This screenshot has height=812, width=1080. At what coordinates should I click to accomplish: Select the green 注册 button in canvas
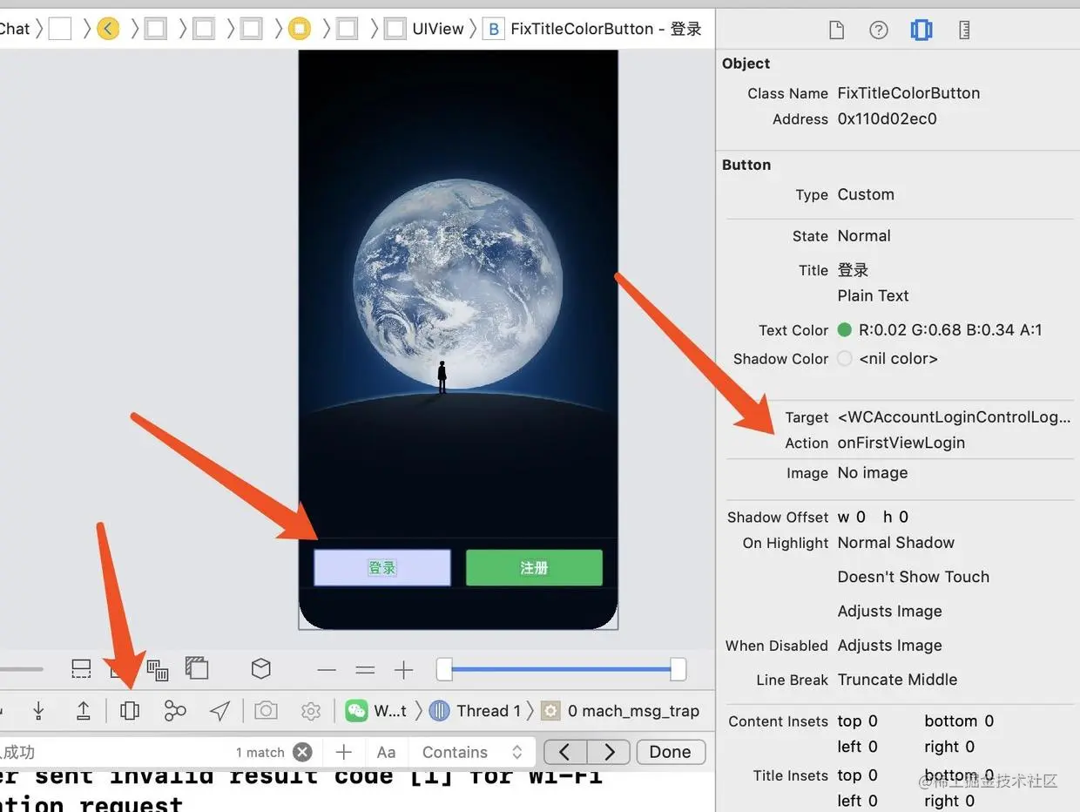pyautogui.click(x=534, y=568)
